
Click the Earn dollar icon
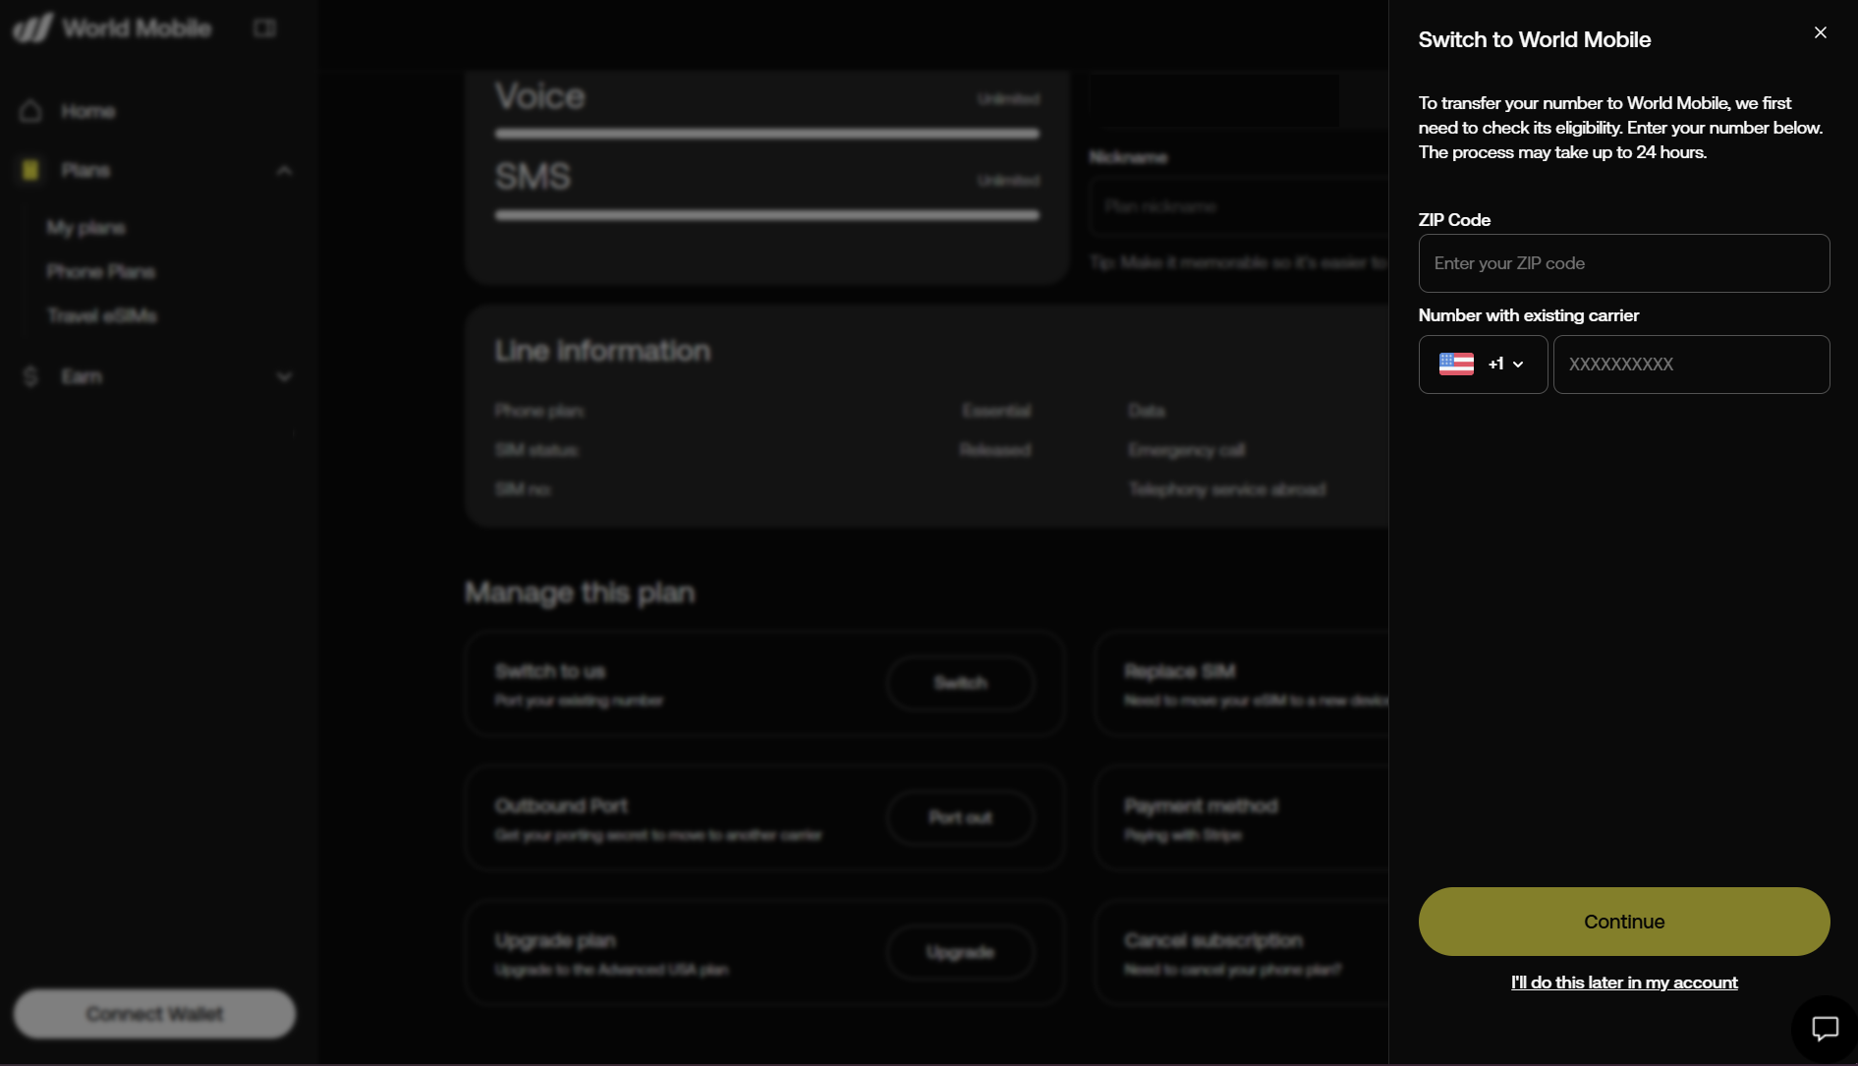30,376
